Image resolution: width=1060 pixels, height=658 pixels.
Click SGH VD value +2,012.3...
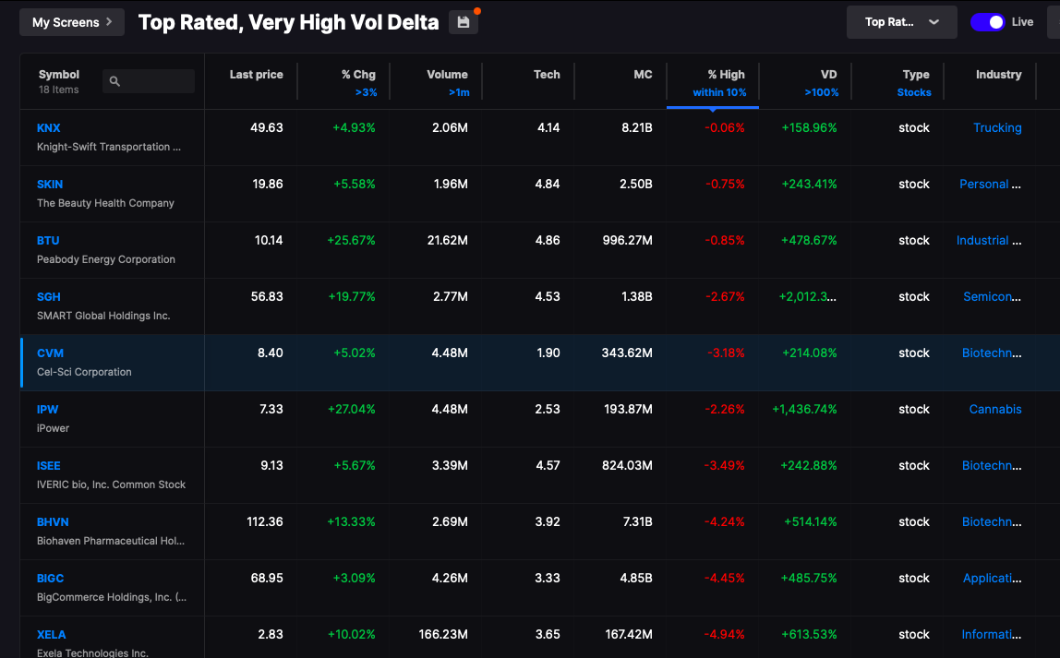pos(807,296)
